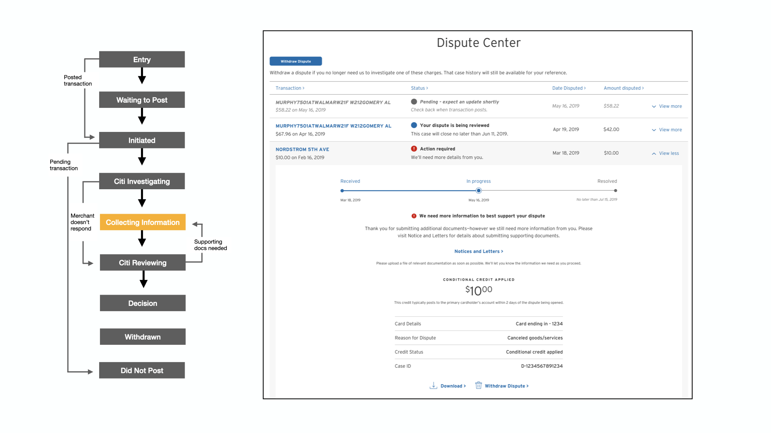This screenshot has height=433, width=771.
Task: Click red alert icon beside 'We need more information'
Action: (414, 216)
